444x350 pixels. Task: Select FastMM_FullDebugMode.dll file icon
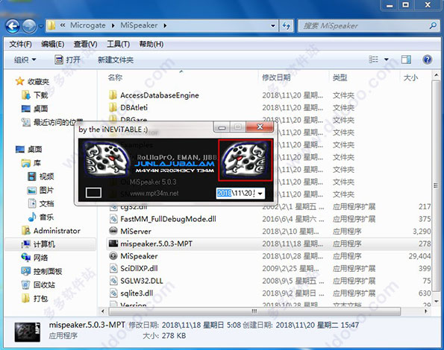[113, 219]
